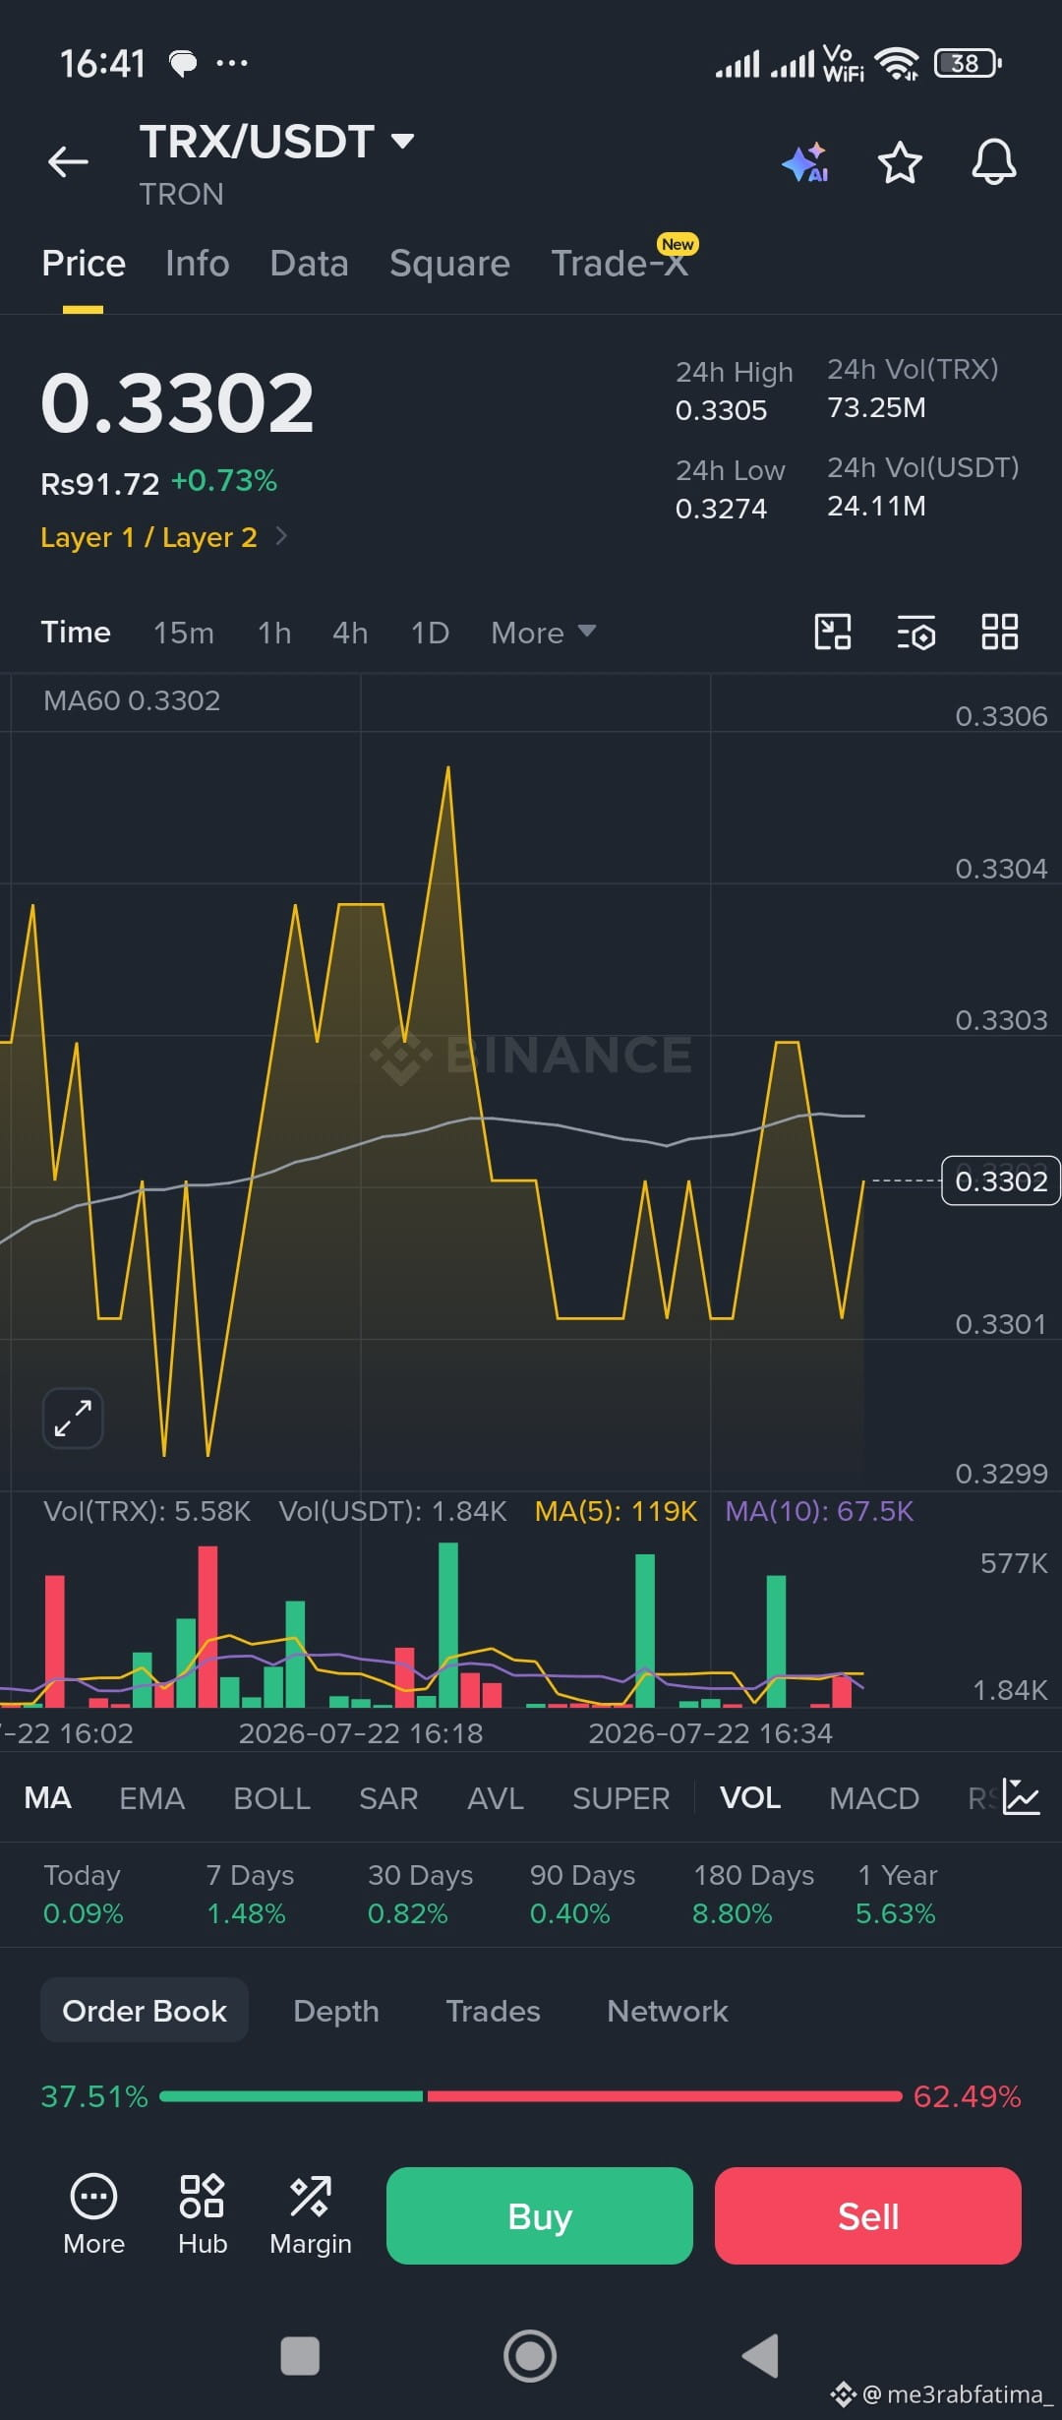The width and height of the screenshot is (1062, 2420).
Task: Select the Time chart interval
Action: (76, 633)
